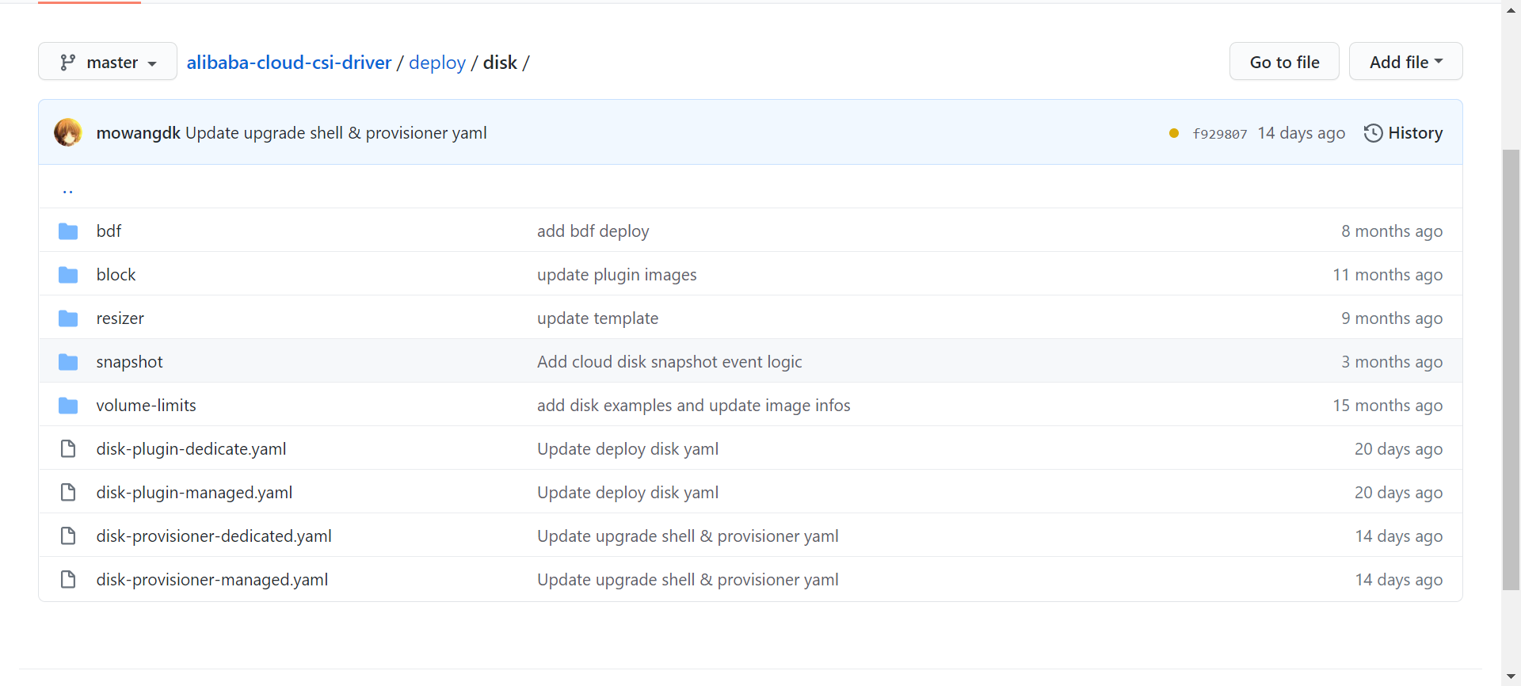Click '14 days ago' in commit header
Image resolution: width=1521 pixels, height=686 pixels.
click(x=1302, y=133)
